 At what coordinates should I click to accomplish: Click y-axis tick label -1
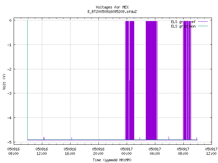pyautogui.click(x=9, y=45)
